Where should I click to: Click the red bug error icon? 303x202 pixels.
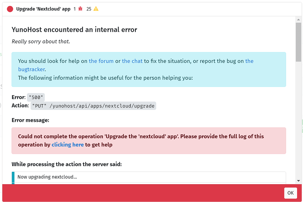[80, 9]
